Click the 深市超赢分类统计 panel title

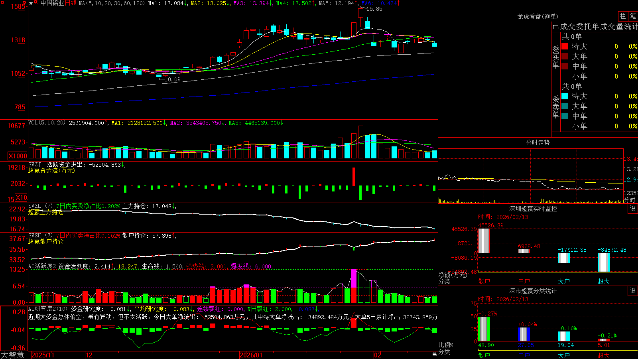pos(533,291)
